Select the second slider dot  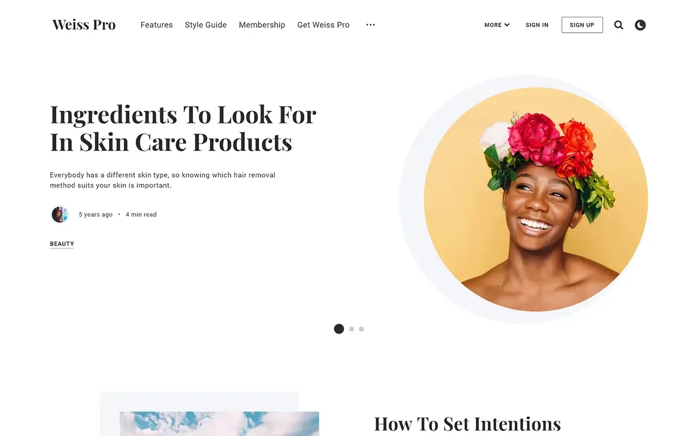[352, 329]
